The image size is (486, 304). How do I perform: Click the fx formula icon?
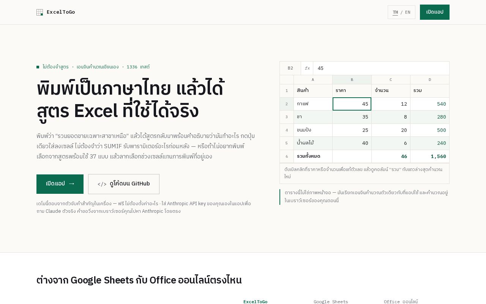[x=307, y=68]
